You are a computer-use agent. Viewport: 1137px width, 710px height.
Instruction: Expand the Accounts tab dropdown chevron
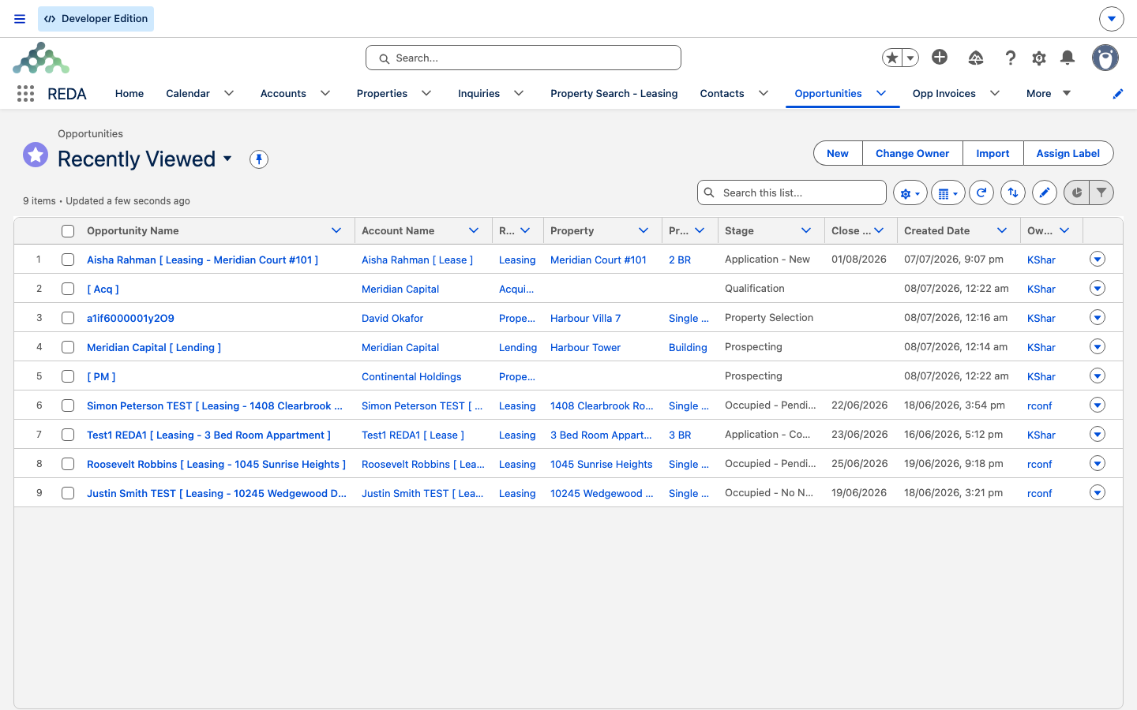[325, 93]
